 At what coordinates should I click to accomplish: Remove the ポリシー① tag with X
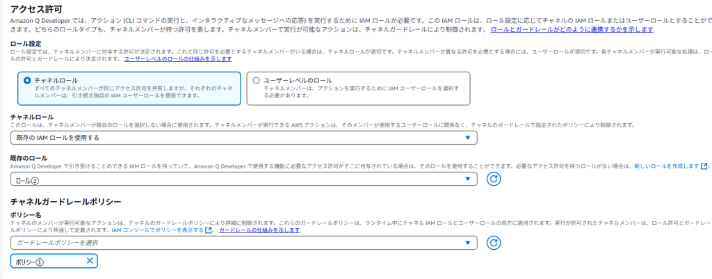click(x=90, y=261)
